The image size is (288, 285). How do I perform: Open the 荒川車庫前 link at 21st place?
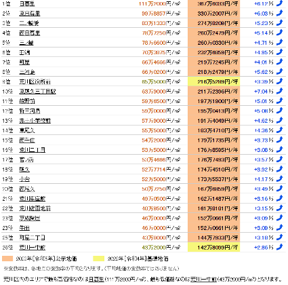click(33, 199)
